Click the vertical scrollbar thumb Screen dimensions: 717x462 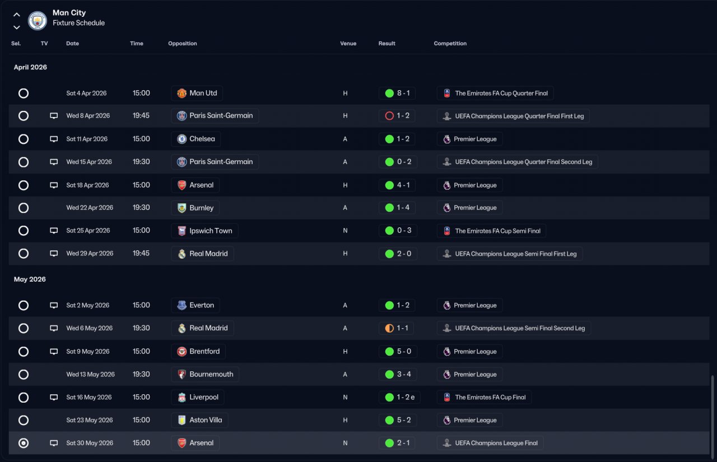(x=713, y=414)
